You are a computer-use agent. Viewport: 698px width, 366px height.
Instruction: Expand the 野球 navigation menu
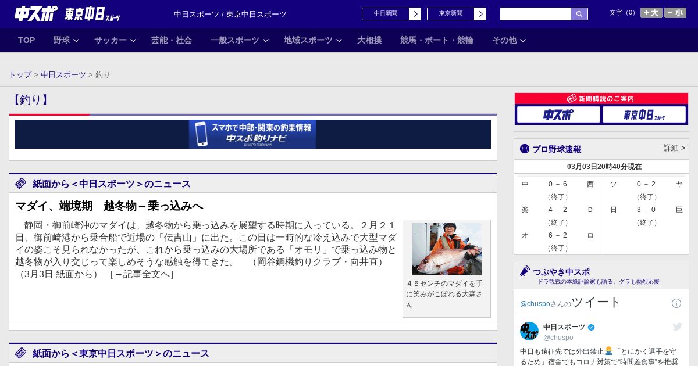66,40
